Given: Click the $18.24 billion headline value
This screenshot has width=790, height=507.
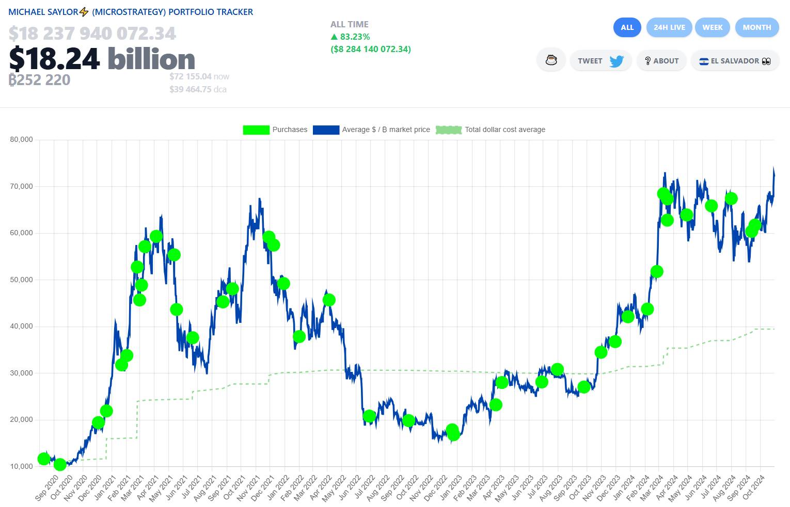Looking at the screenshot, I should (x=102, y=59).
